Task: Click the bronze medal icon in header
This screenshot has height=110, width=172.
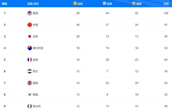Action: pos(134,3)
